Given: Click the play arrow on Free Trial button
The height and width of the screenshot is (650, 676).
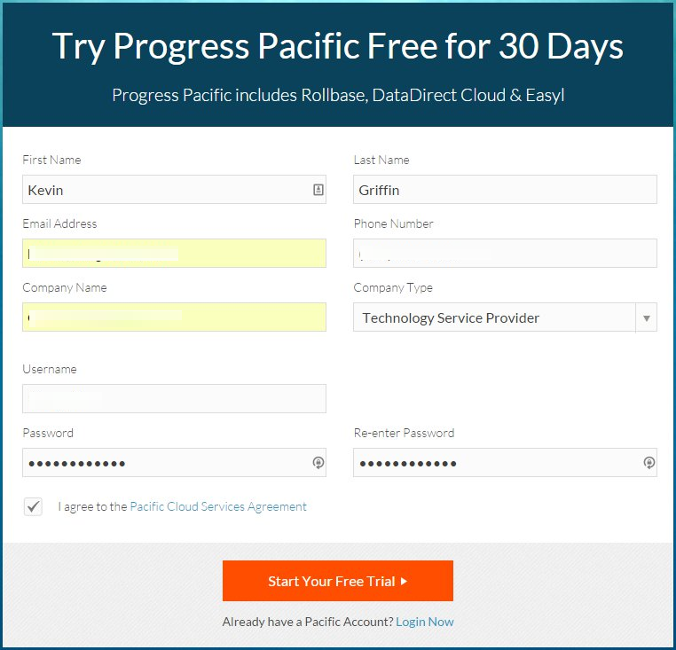Looking at the screenshot, I should pyautogui.click(x=404, y=582).
